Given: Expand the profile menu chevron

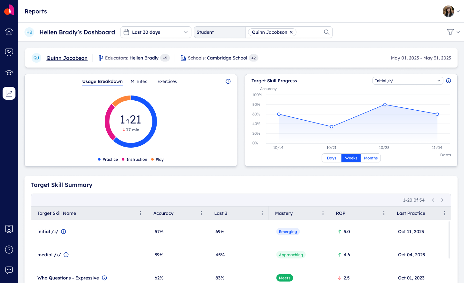Looking at the screenshot, I should coord(458,11).
